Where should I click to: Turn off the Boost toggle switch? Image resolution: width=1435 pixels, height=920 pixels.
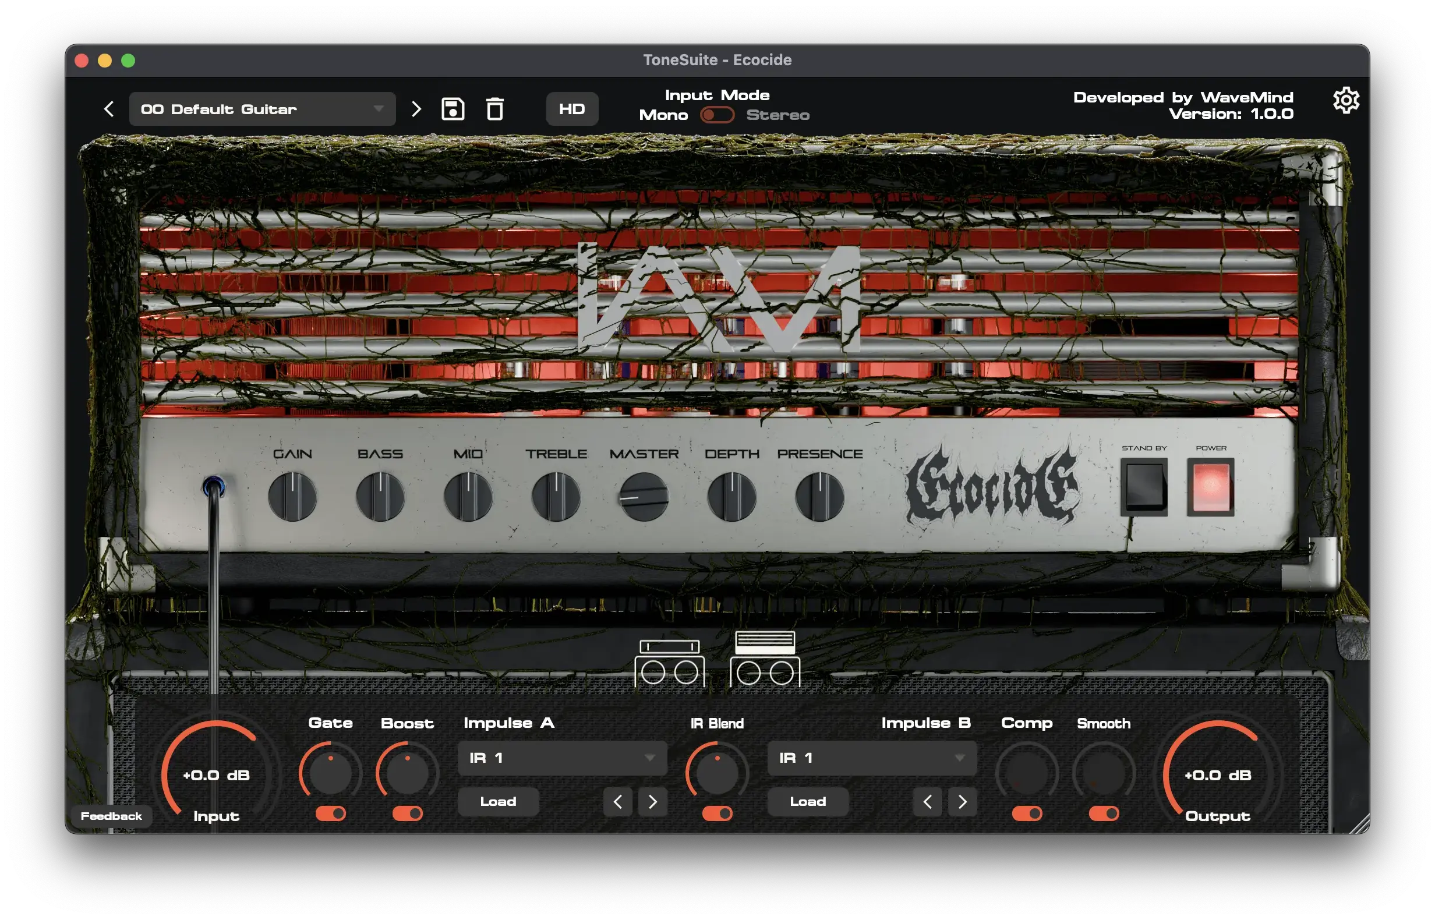click(x=408, y=813)
